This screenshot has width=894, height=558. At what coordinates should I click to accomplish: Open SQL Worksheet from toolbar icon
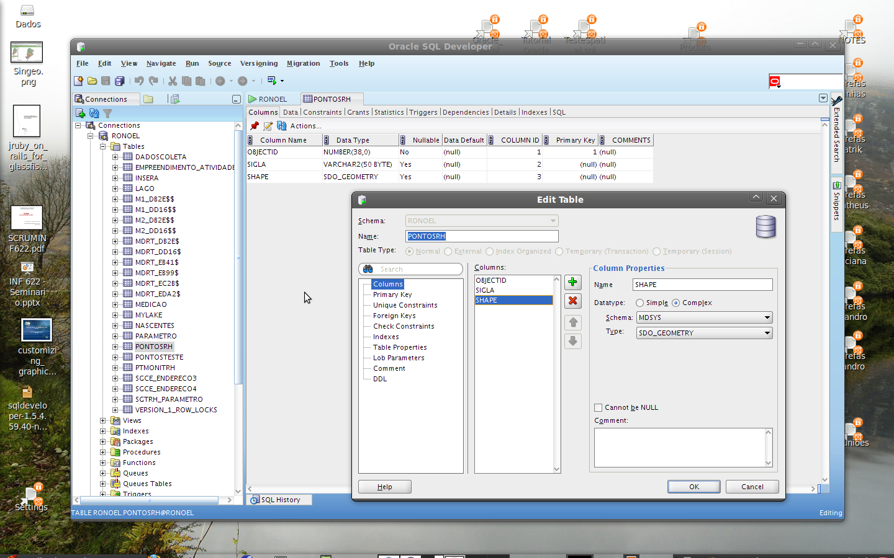coord(271,81)
